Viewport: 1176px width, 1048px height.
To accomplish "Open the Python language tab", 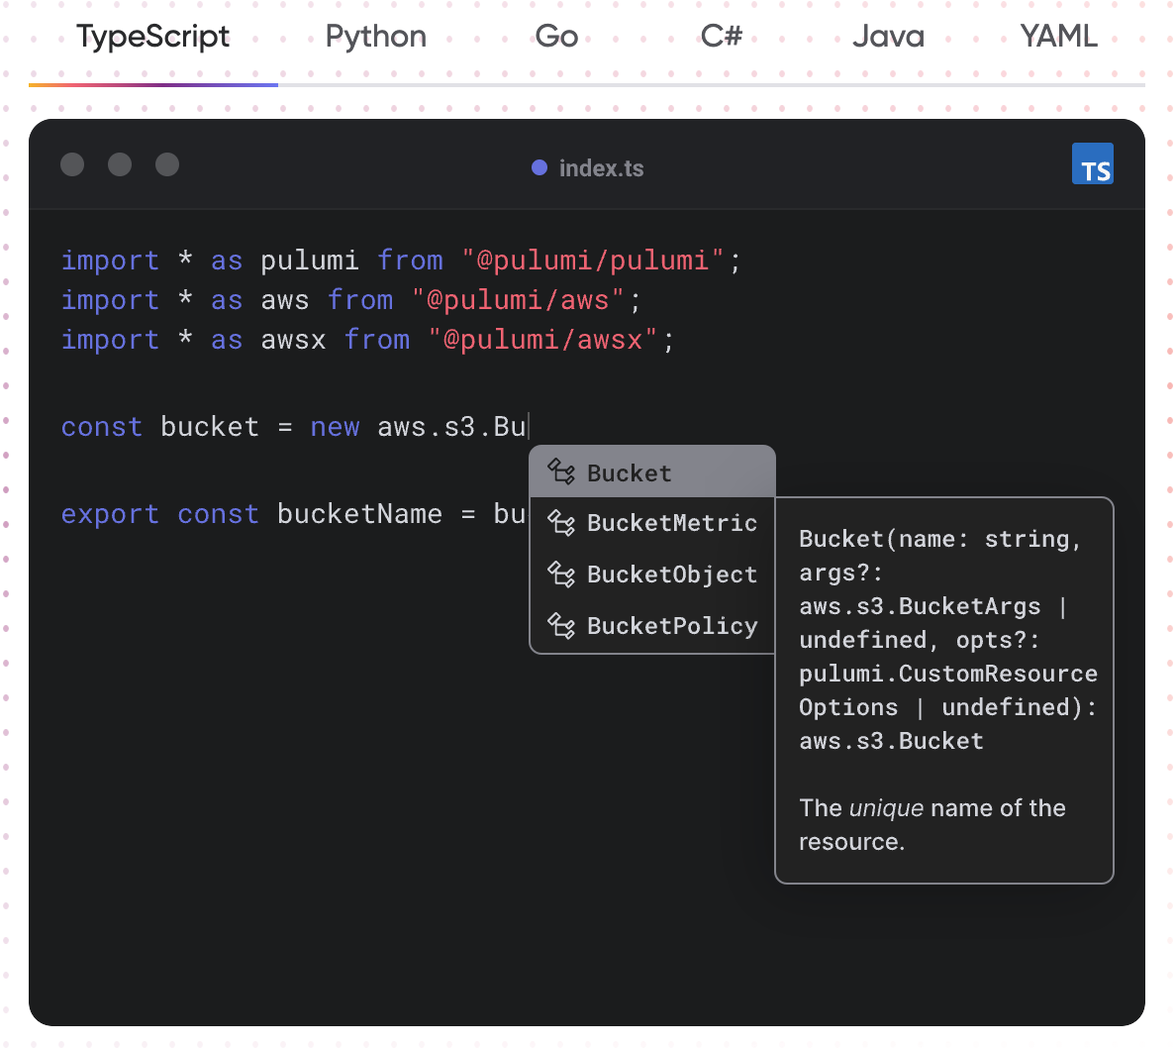I will [x=376, y=37].
